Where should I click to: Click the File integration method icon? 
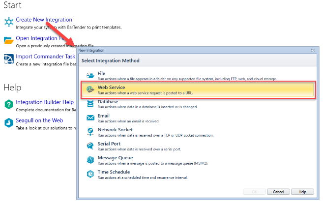(x=90, y=75)
